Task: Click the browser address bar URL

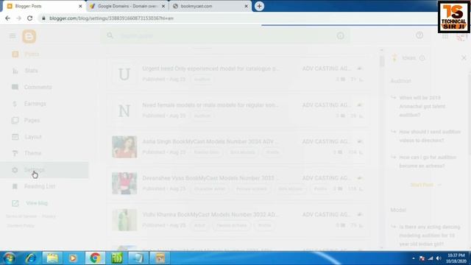Action: point(111,18)
